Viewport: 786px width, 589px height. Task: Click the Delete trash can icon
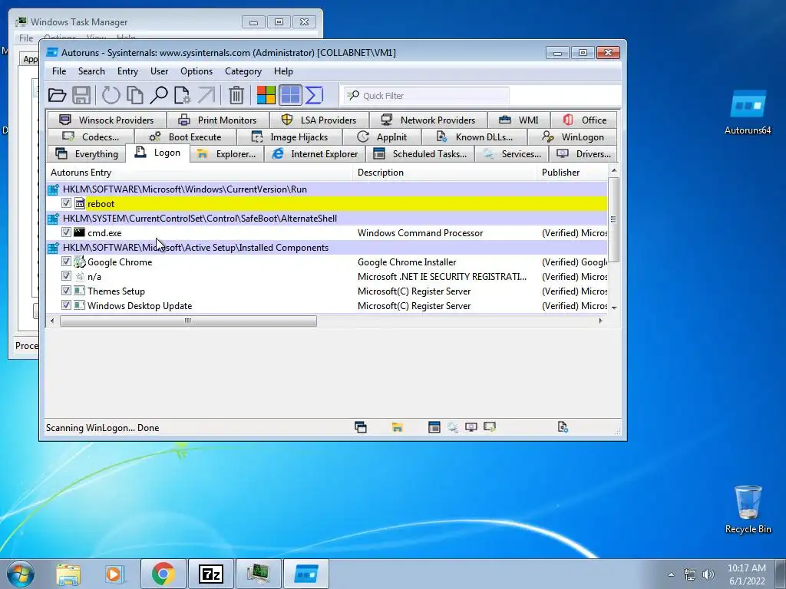point(236,95)
